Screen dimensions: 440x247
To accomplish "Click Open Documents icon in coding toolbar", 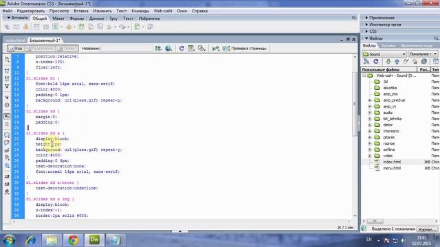I will click(x=7, y=60).
